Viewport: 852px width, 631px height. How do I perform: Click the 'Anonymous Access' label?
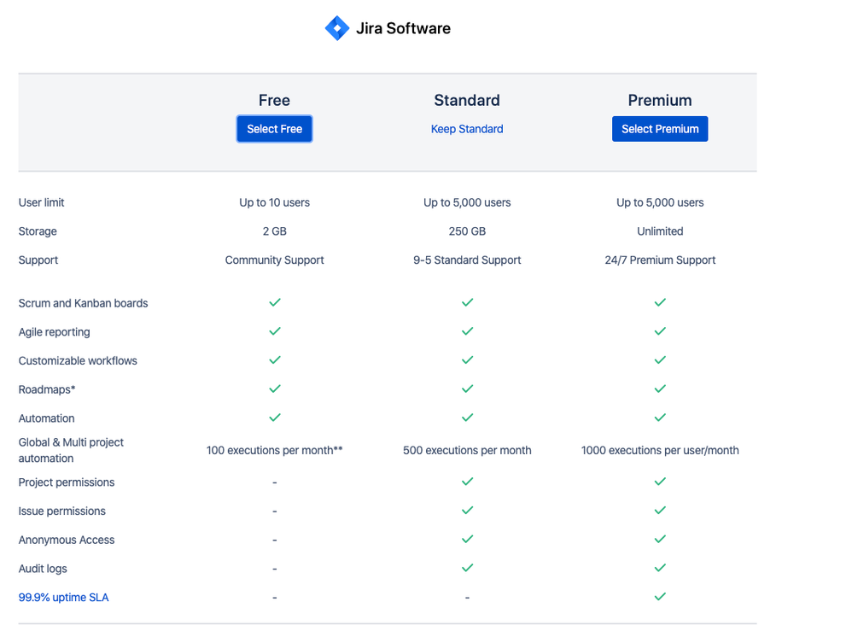[x=67, y=540]
